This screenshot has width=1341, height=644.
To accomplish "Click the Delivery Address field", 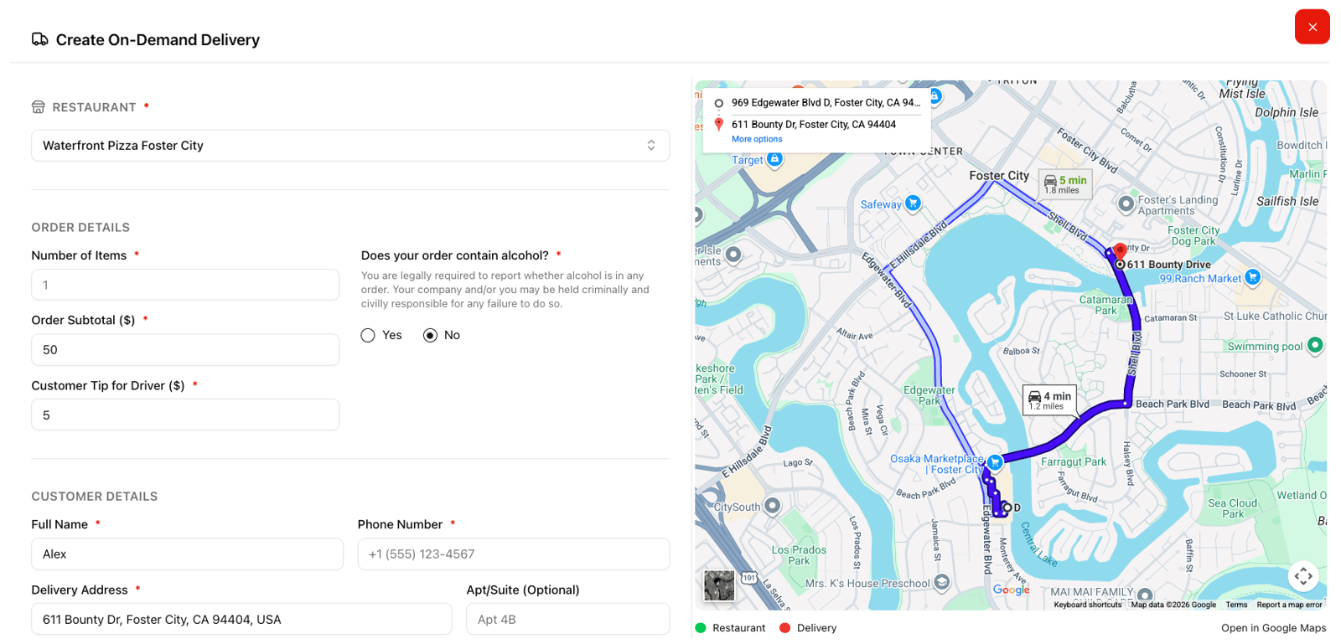I will pos(241,620).
